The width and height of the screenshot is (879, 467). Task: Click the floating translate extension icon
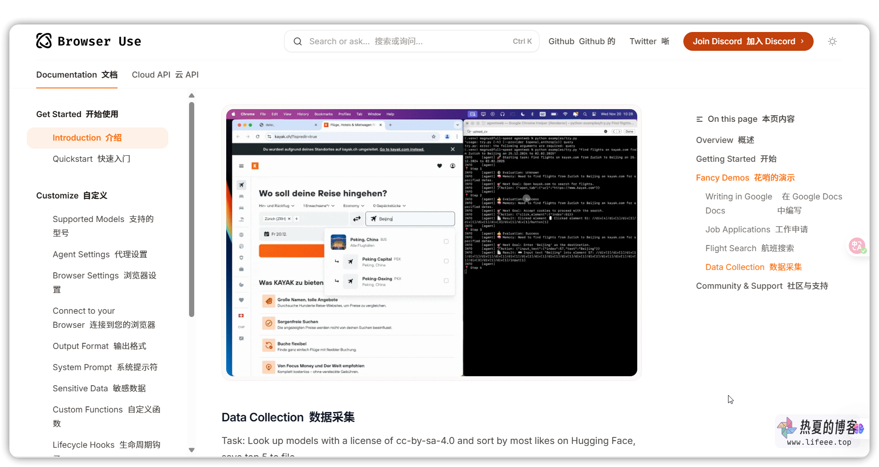(857, 245)
